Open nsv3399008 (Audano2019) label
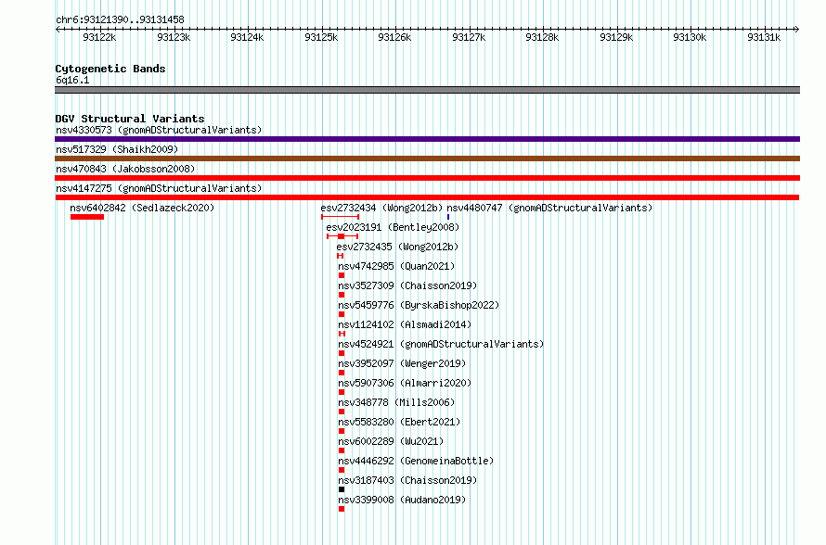This screenshot has height=545, width=826. click(402, 500)
